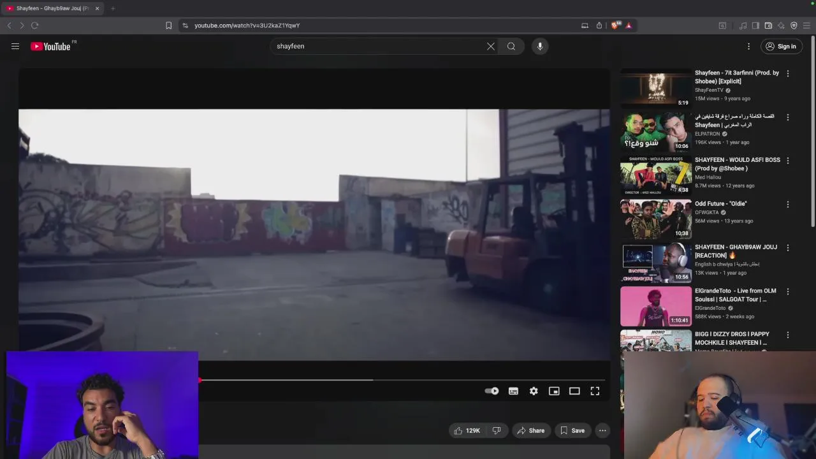
Task: Toggle subtitles/closed captions in the player
Action: pos(513,391)
